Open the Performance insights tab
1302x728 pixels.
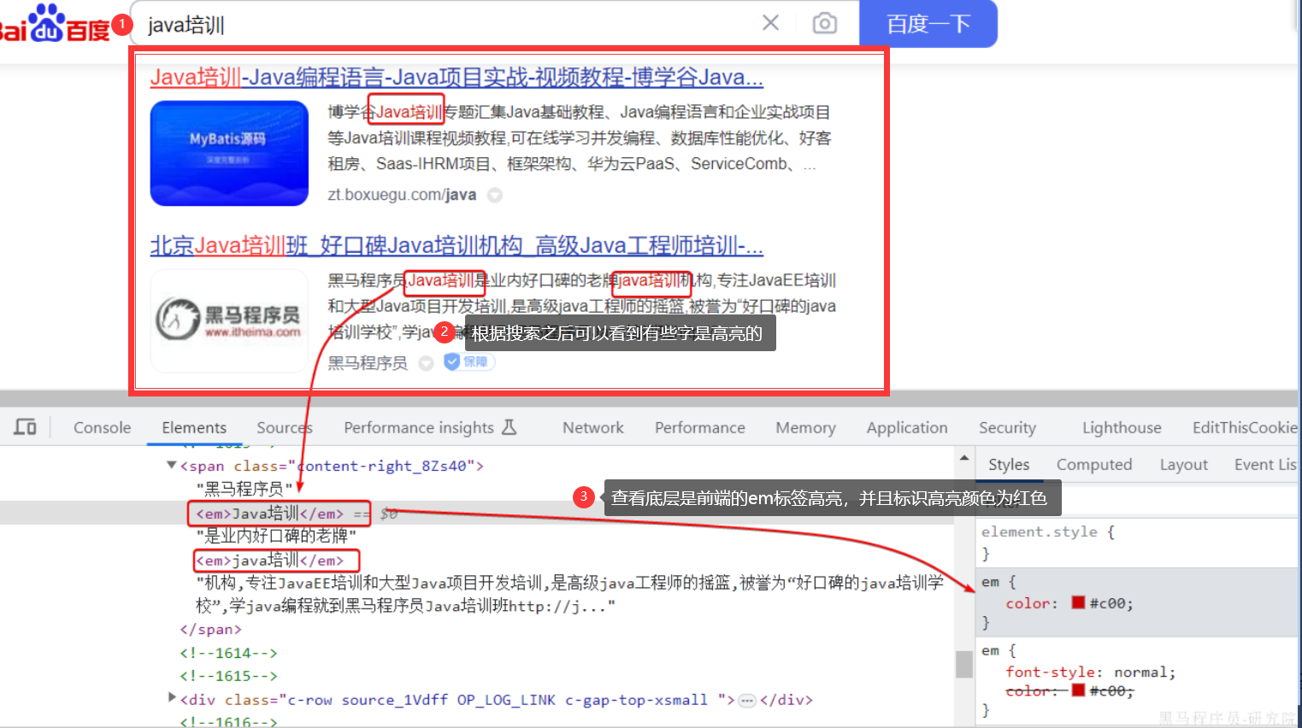419,427
